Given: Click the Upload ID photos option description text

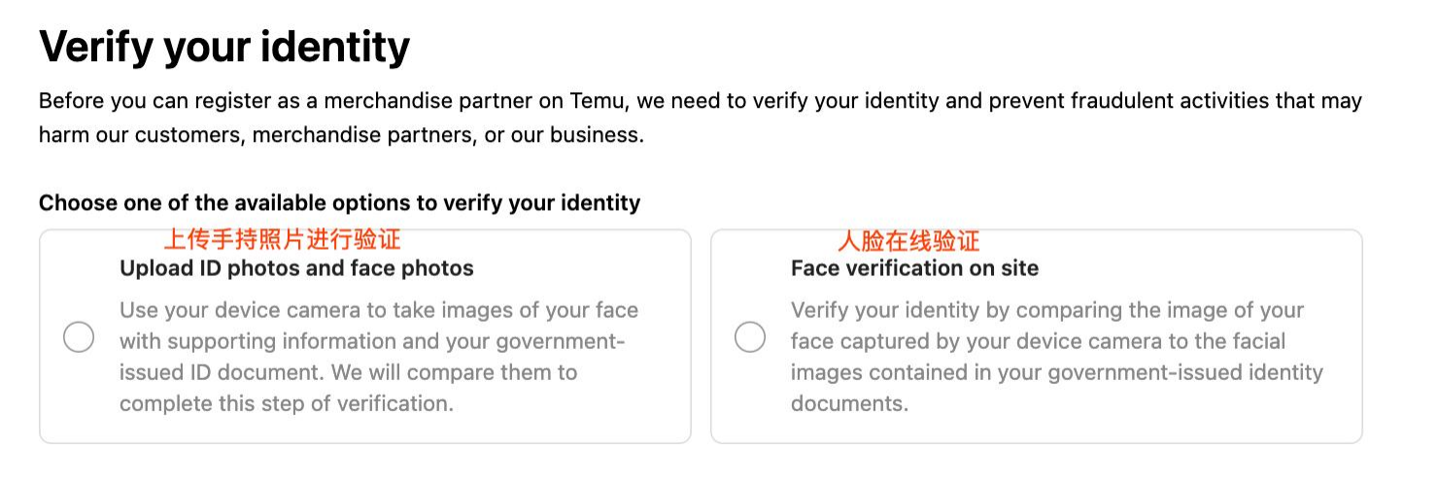Looking at the screenshot, I should [379, 357].
